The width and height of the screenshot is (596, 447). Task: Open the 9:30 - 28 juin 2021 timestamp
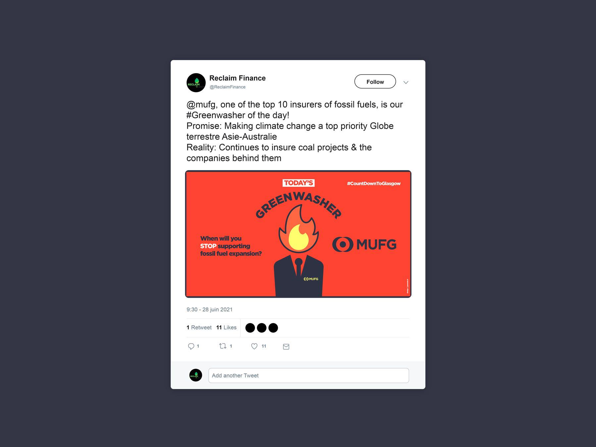[x=210, y=310]
